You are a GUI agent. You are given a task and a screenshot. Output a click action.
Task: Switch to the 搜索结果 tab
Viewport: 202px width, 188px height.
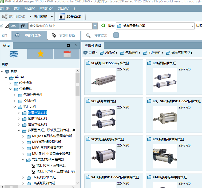(x=97, y=35)
